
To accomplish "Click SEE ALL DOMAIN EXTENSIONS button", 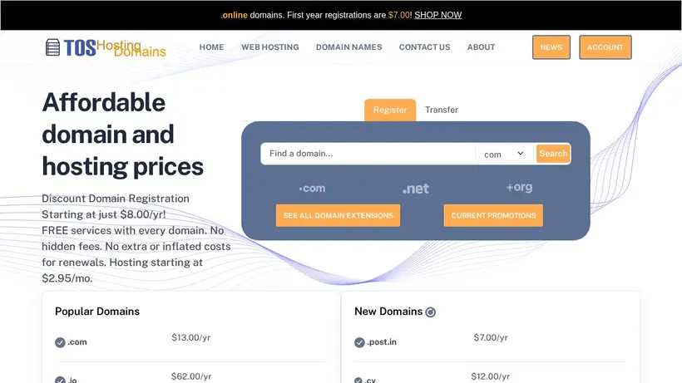I will [x=338, y=215].
